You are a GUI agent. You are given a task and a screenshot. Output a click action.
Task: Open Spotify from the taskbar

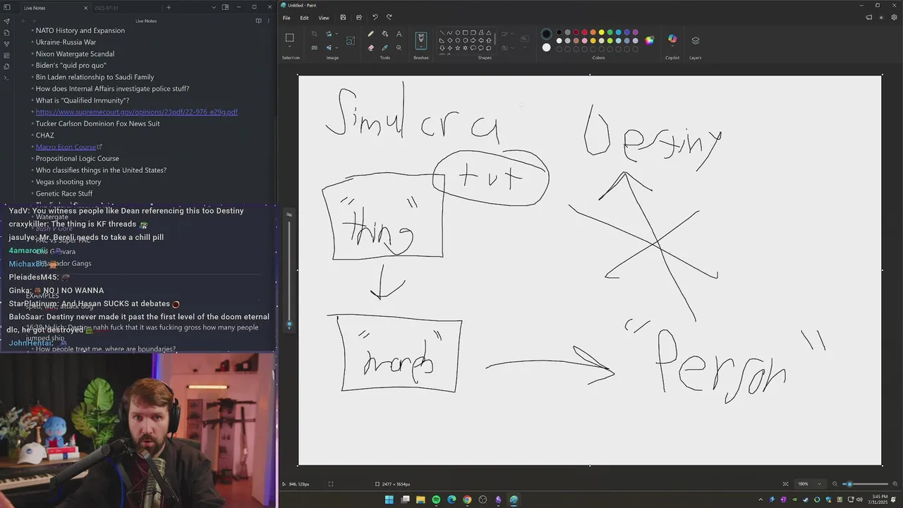[x=436, y=500]
